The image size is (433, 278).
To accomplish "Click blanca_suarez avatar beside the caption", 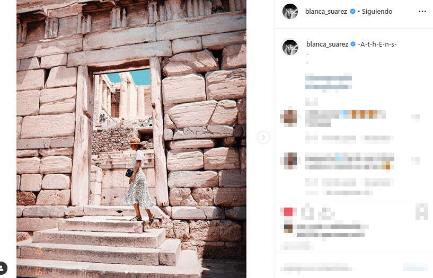I will (x=290, y=47).
